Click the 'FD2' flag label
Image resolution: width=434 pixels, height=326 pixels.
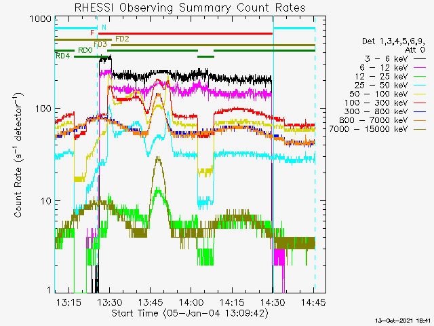[x=122, y=39]
